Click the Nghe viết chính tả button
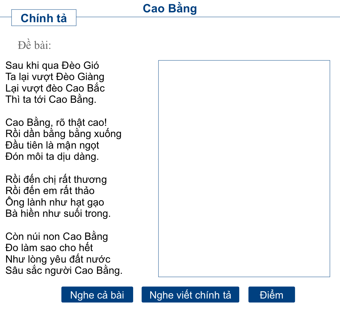Screen dimensions: 340x312 click(190, 295)
